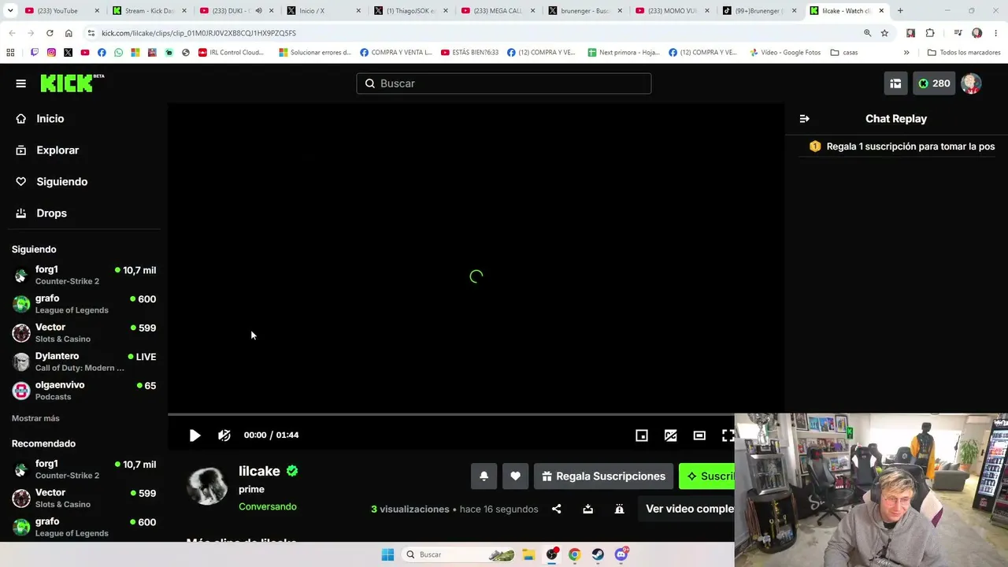
Task: Open the WhatsApp bookmark icon
Action: (119, 53)
